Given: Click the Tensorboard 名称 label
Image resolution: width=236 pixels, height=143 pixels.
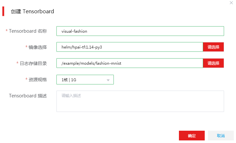Looking at the screenshot, I should pos(28,31).
